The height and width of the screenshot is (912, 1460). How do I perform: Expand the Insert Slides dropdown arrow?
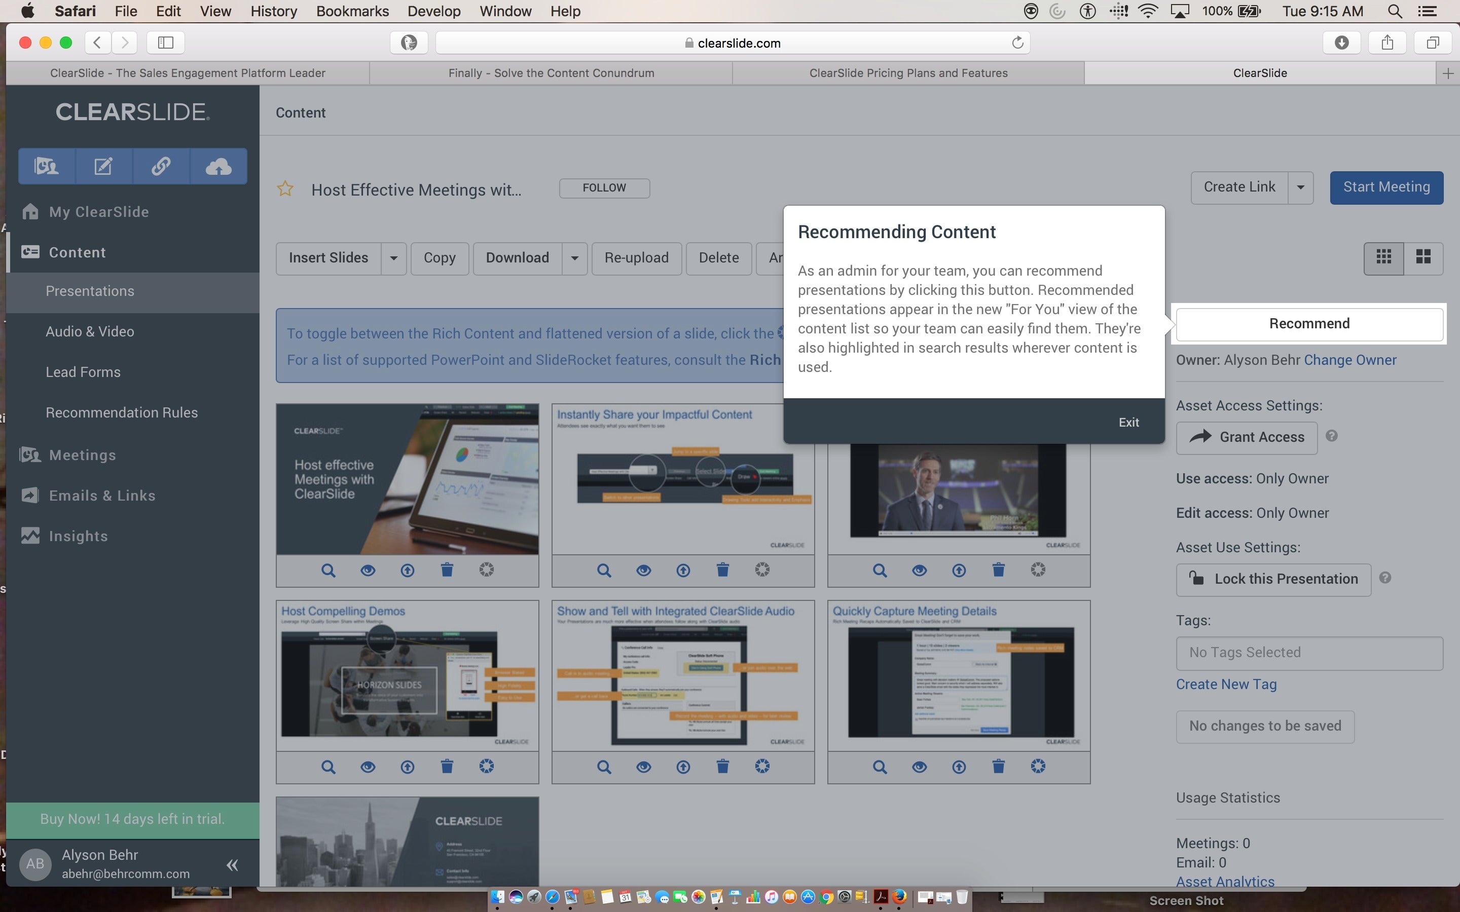393,258
